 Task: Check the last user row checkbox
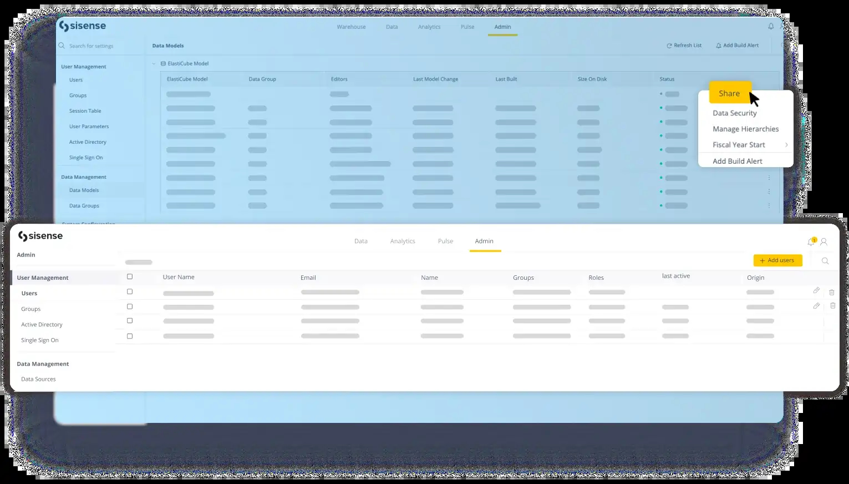pyautogui.click(x=130, y=336)
